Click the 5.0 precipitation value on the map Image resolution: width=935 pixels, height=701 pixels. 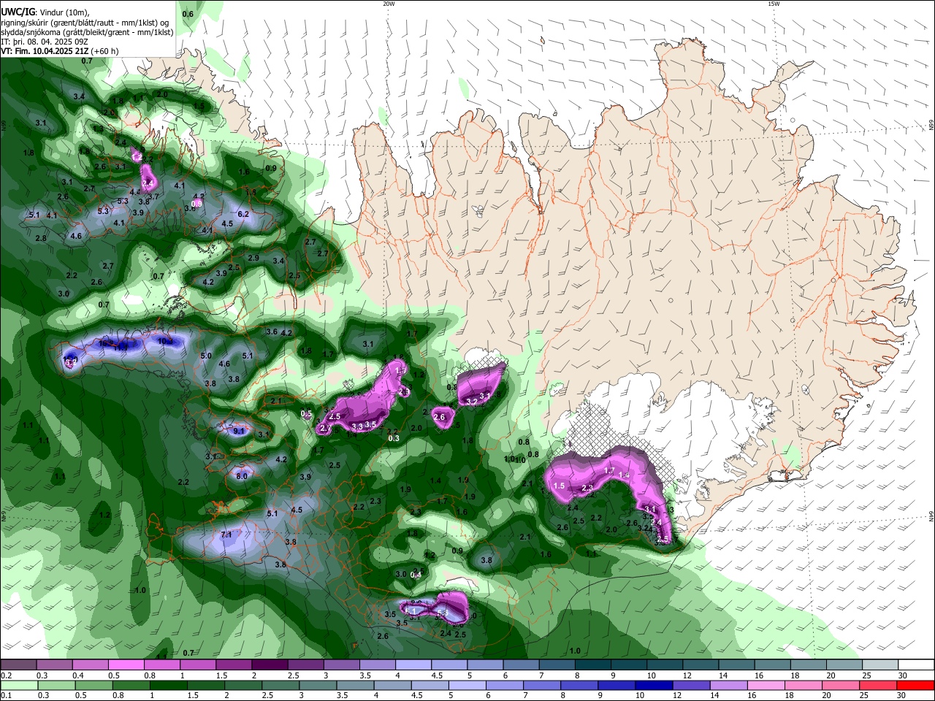206,356
